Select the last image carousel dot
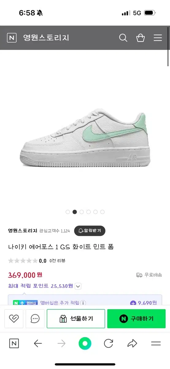 click(x=102, y=212)
